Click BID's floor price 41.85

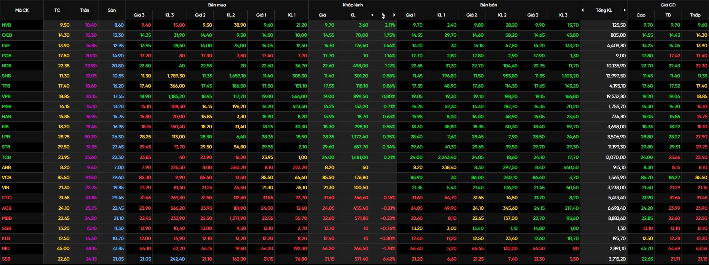[x=118, y=248]
